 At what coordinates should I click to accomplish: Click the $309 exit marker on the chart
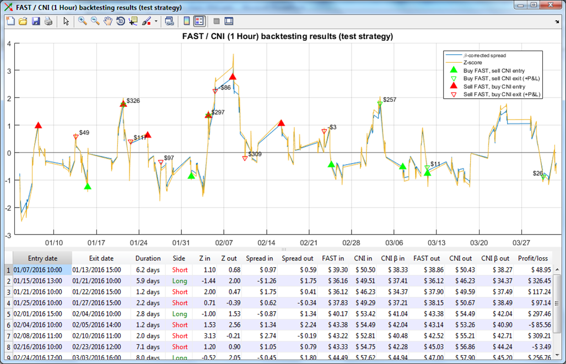(x=245, y=159)
